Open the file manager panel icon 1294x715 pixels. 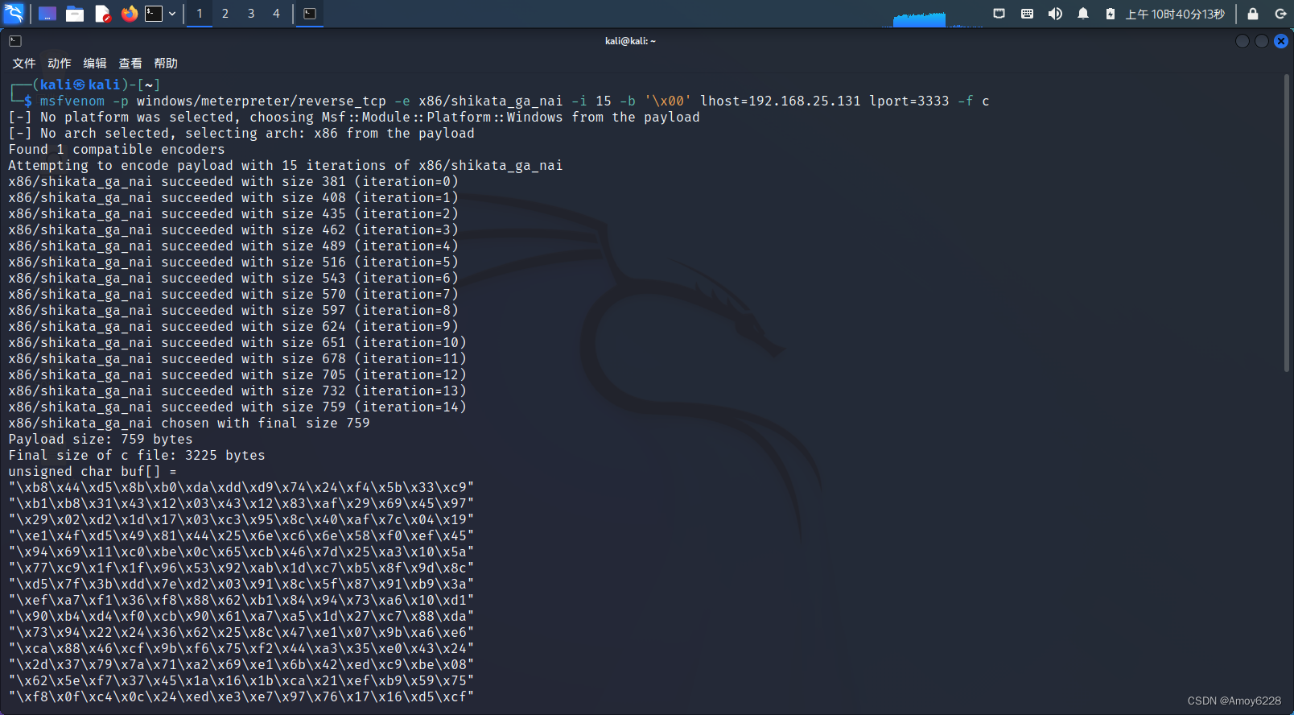(75, 14)
